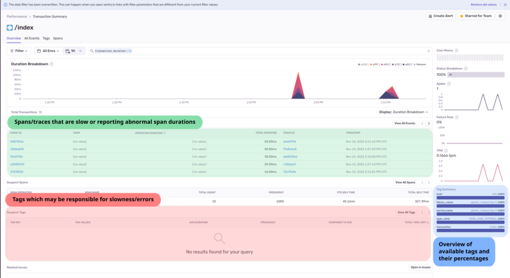Open the Status Breakdown help icon
The image size is (510, 278).
coord(466,68)
